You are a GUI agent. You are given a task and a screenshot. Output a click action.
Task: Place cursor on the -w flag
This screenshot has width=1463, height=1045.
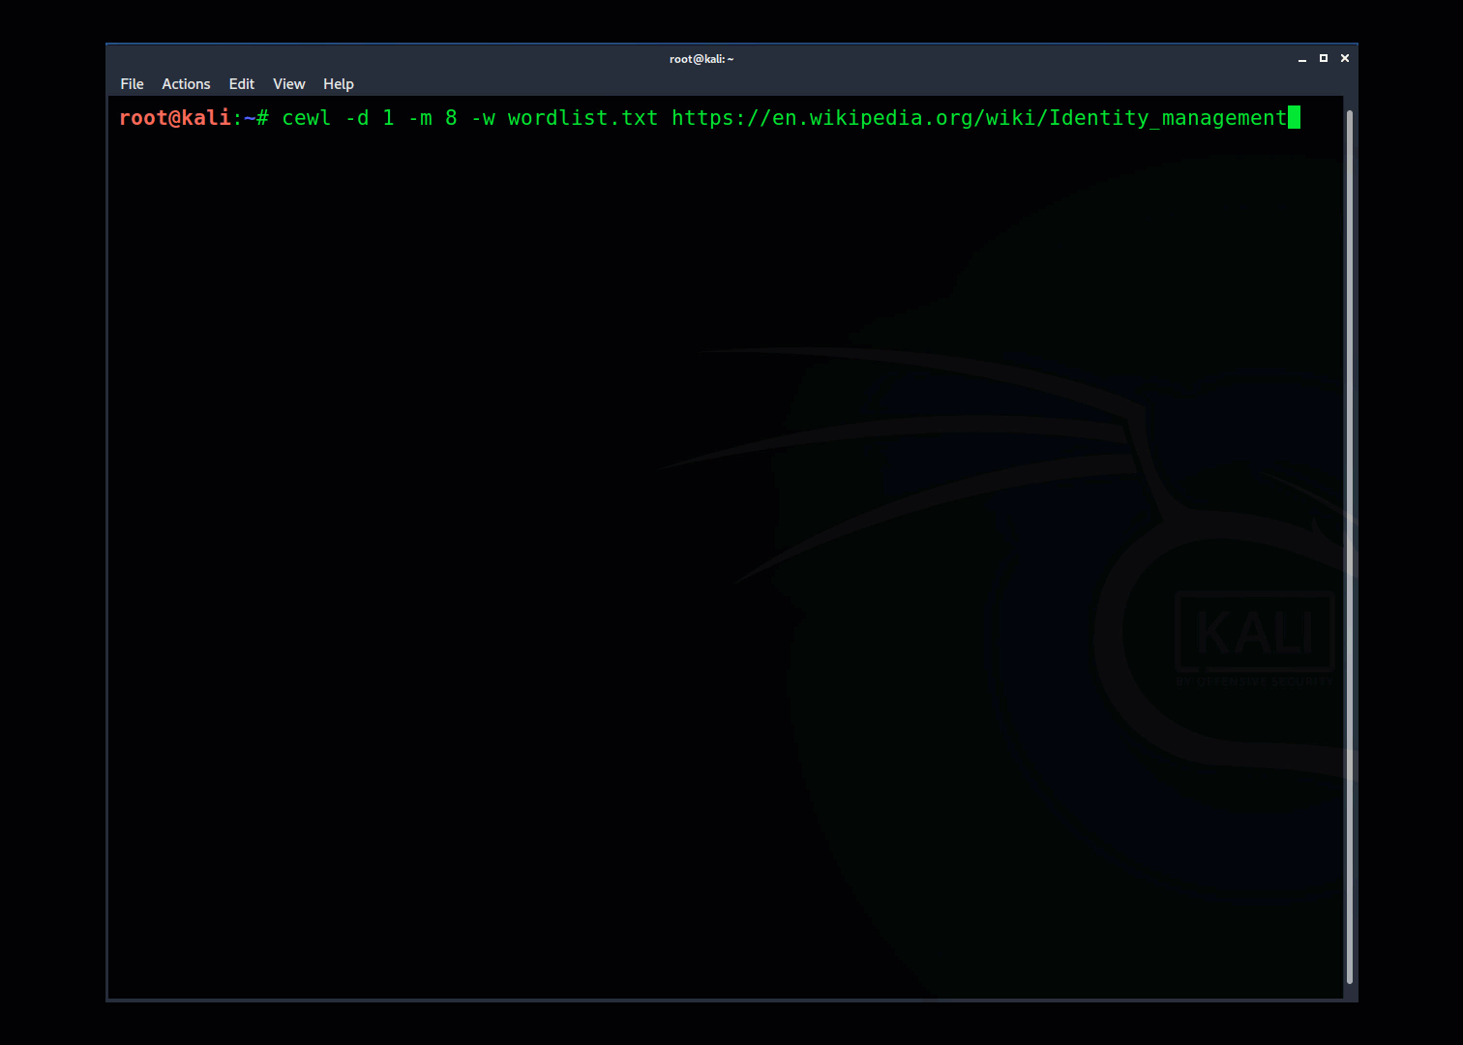point(483,118)
